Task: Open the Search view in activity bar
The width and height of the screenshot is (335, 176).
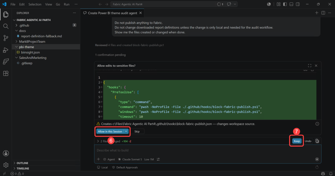Action: tap(6, 26)
